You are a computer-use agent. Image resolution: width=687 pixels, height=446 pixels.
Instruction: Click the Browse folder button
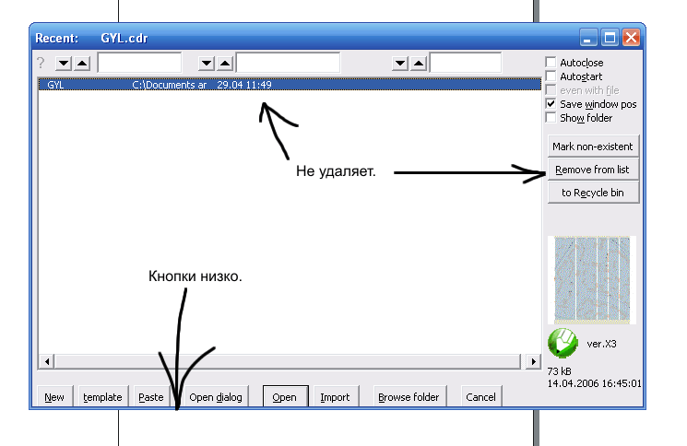(x=409, y=396)
